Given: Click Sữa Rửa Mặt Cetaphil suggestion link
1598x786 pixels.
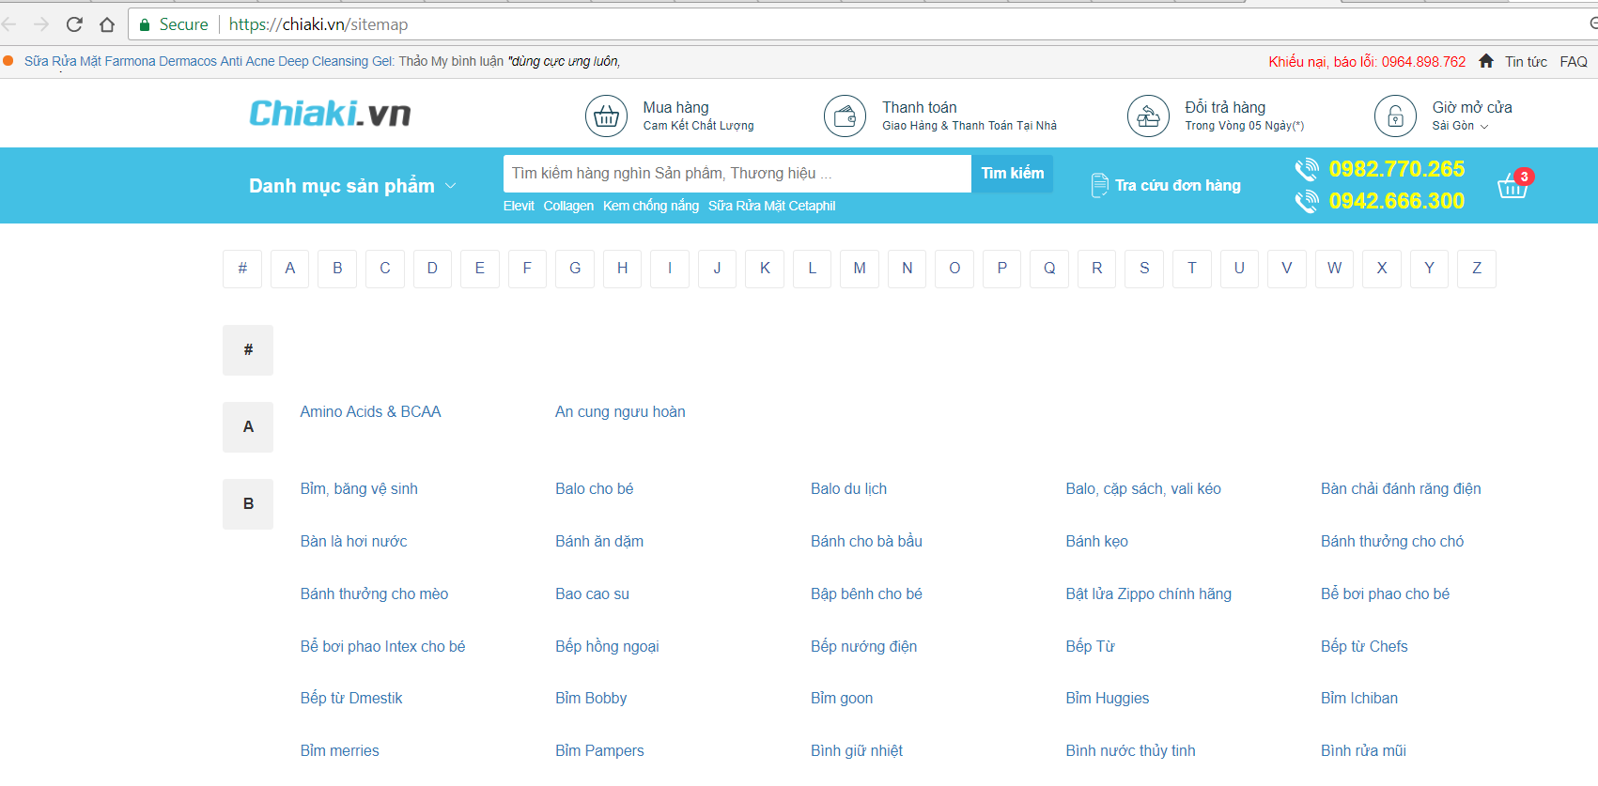Looking at the screenshot, I should 771,206.
